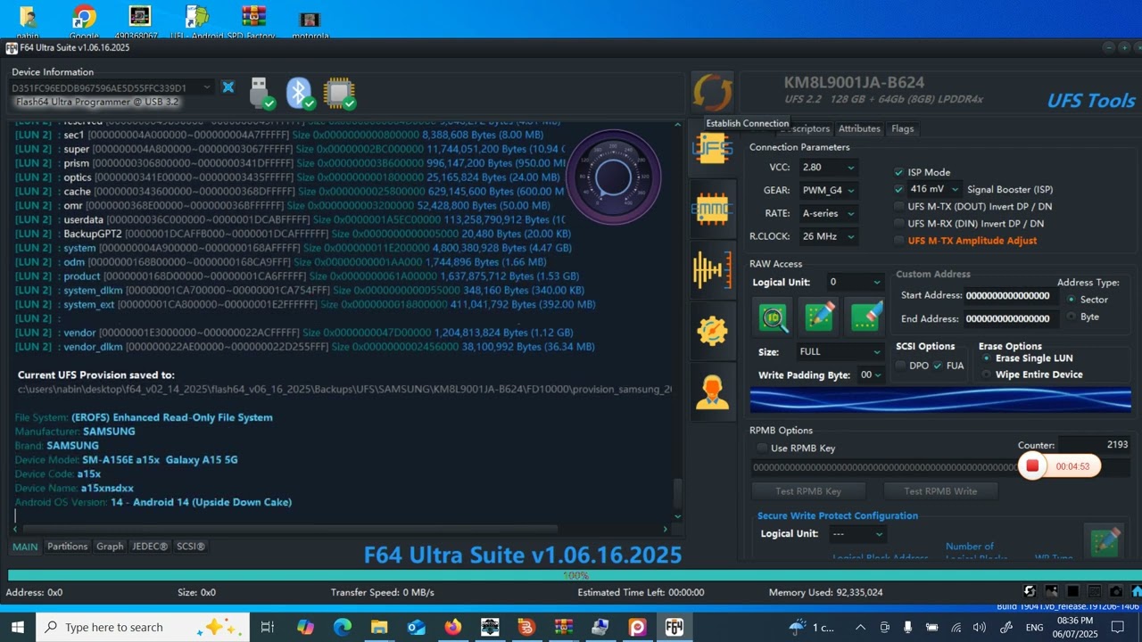
Task: Click the RAW Access erase icon
Action: tap(865, 317)
